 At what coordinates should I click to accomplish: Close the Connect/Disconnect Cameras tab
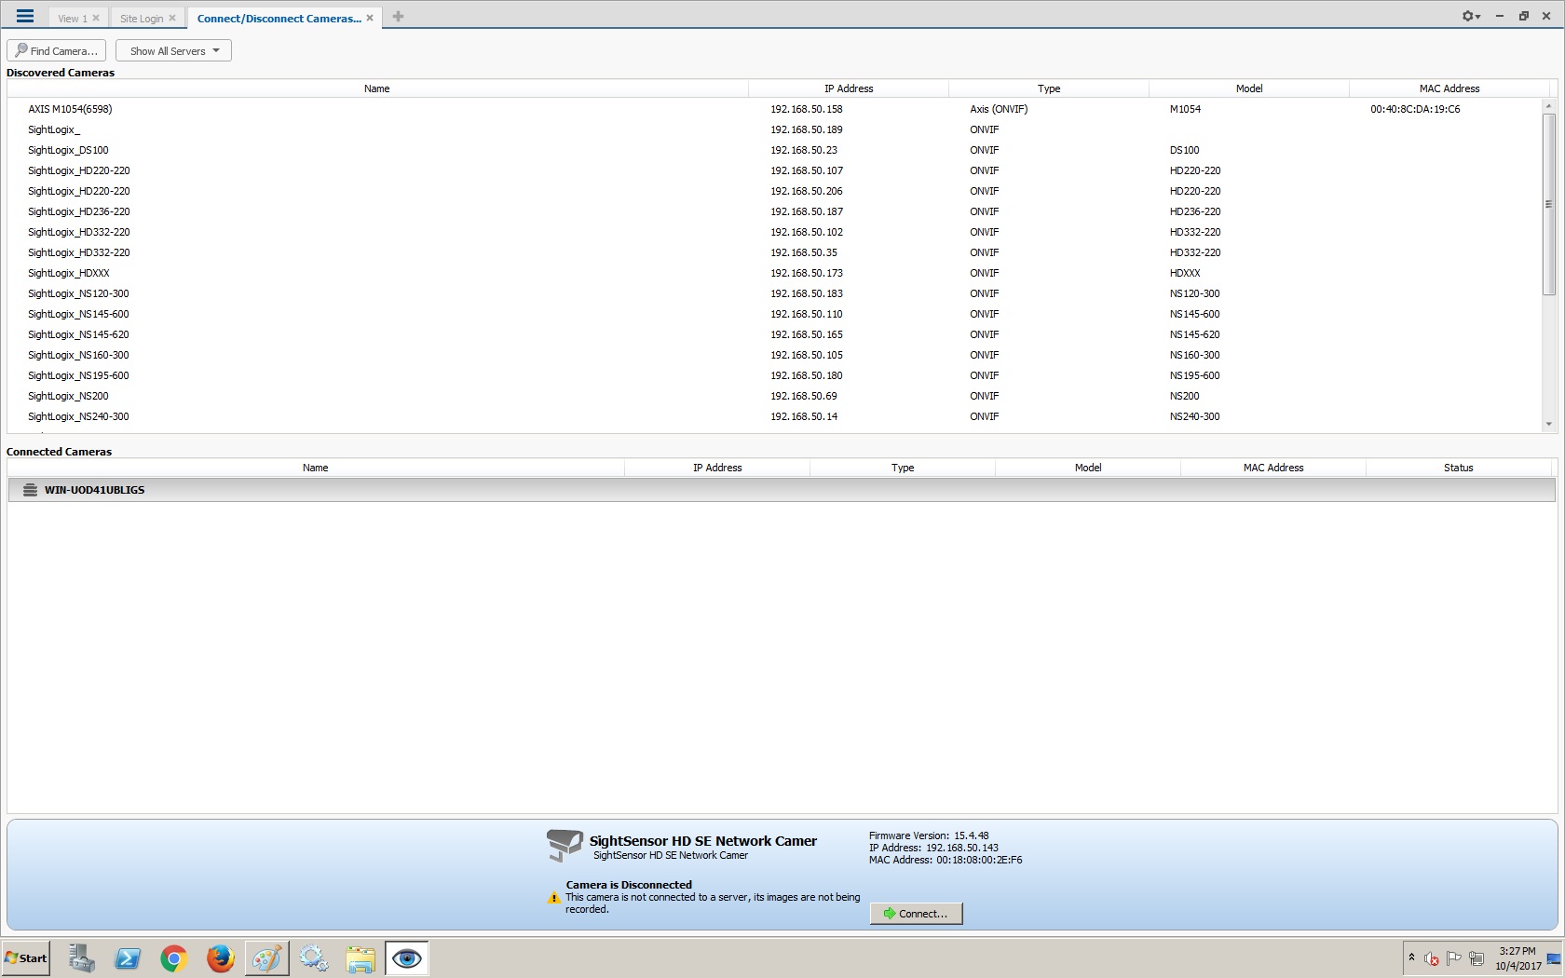(x=370, y=18)
